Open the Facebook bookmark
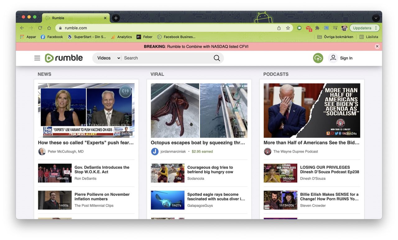This screenshot has height=240, width=398. [52, 37]
